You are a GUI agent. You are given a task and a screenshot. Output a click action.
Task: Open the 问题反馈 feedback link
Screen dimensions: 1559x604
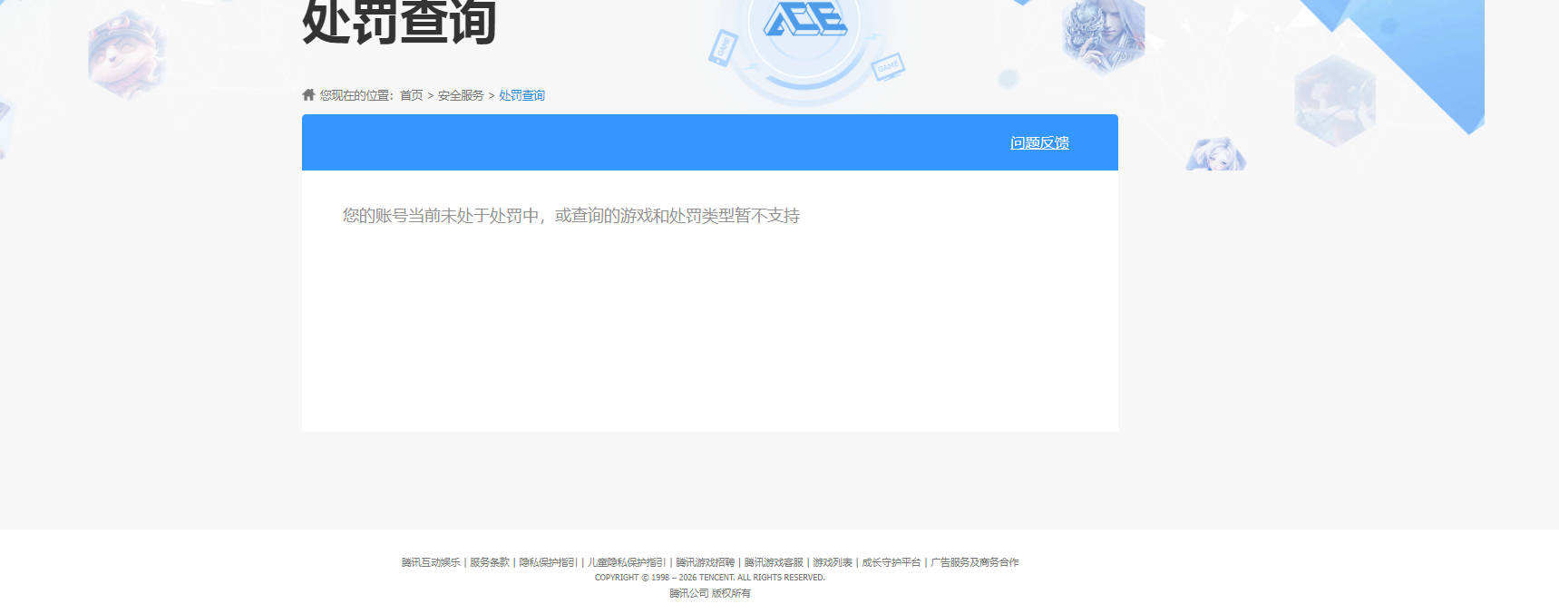(x=1039, y=142)
